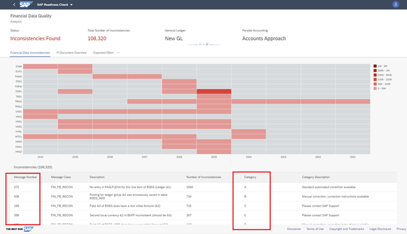Viewport: 407px width, 234px height.
Task: Click the SAP logo in the header
Action: pyautogui.click(x=26, y=4)
